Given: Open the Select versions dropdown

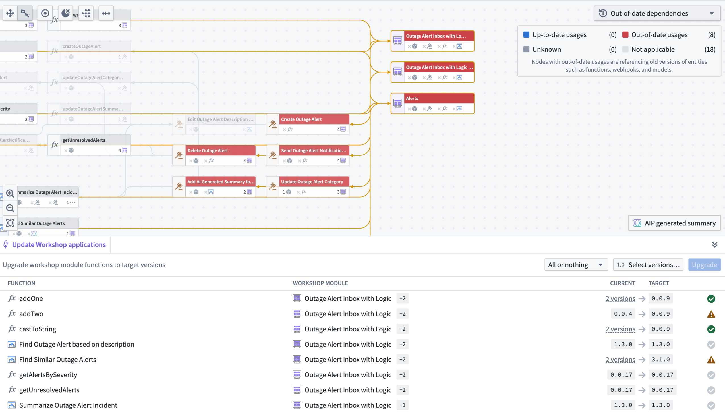Looking at the screenshot, I should pos(648,265).
